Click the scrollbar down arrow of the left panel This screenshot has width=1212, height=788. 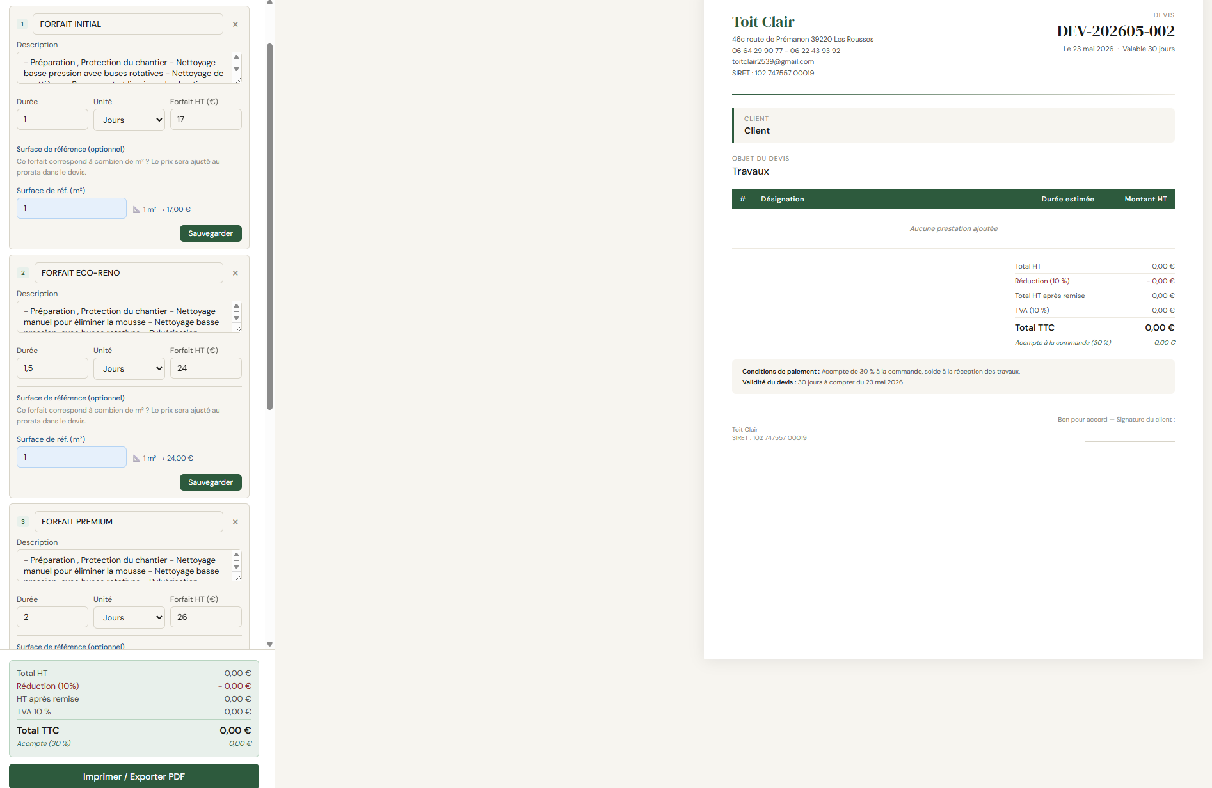pyautogui.click(x=270, y=644)
